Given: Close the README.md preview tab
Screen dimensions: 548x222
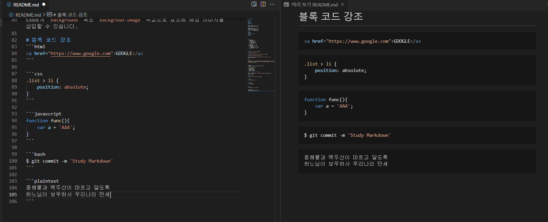Looking at the screenshot, I should (343, 4).
